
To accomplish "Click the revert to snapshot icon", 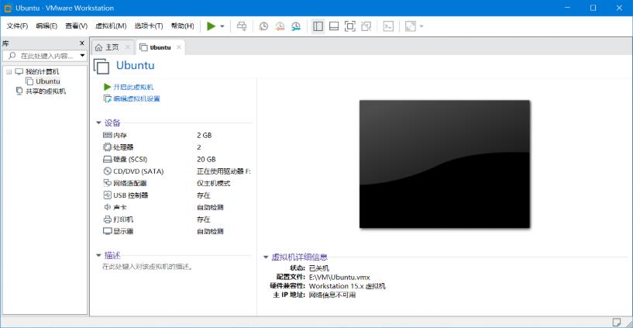I will point(280,26).
